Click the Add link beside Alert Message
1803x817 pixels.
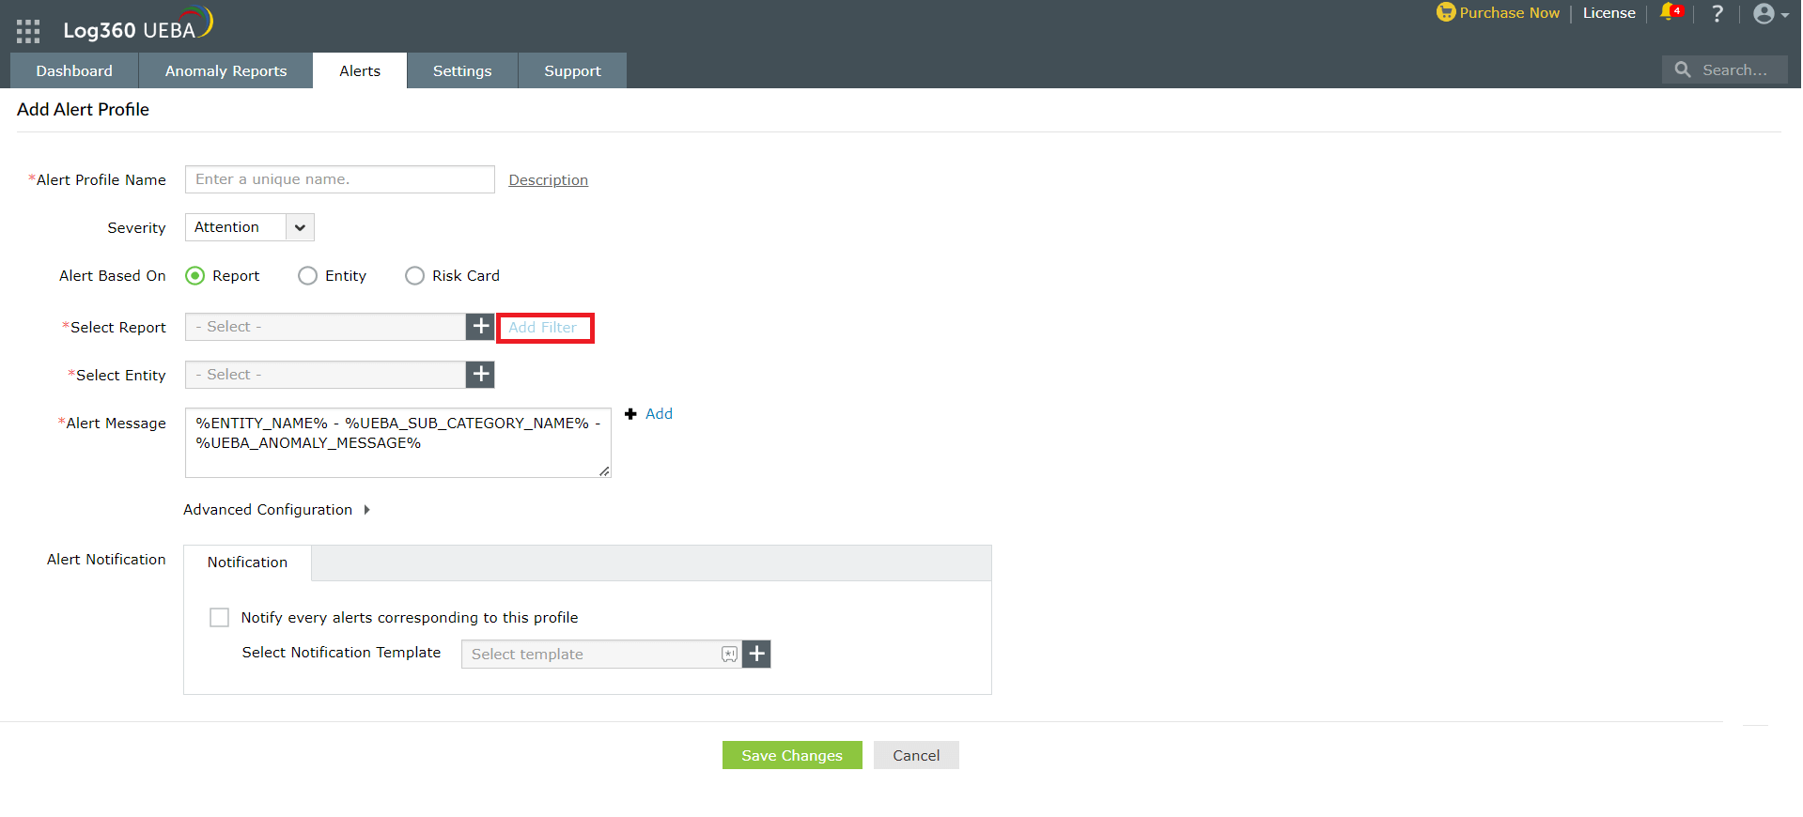(659, 414)
